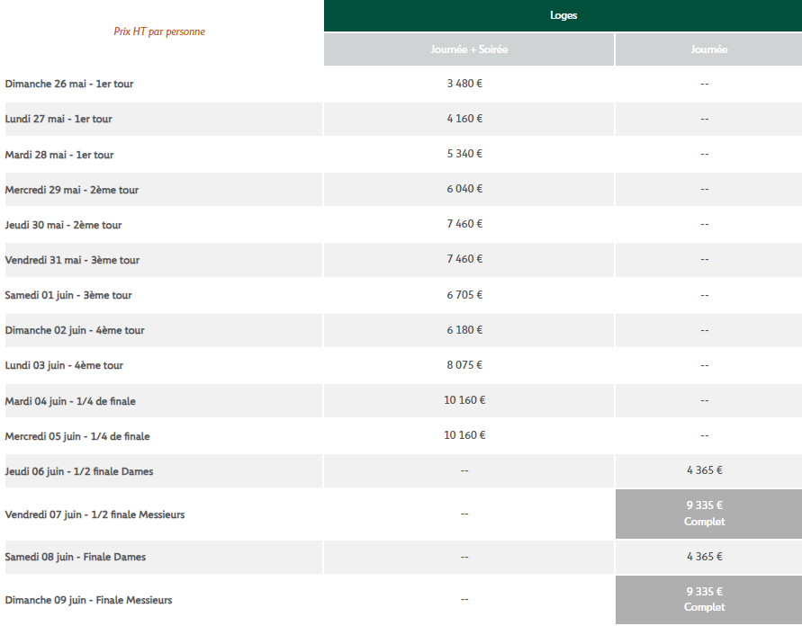Choose the 4 160 € price cell
The width and height of the screenshot is (802, 626).
[464, 119]
